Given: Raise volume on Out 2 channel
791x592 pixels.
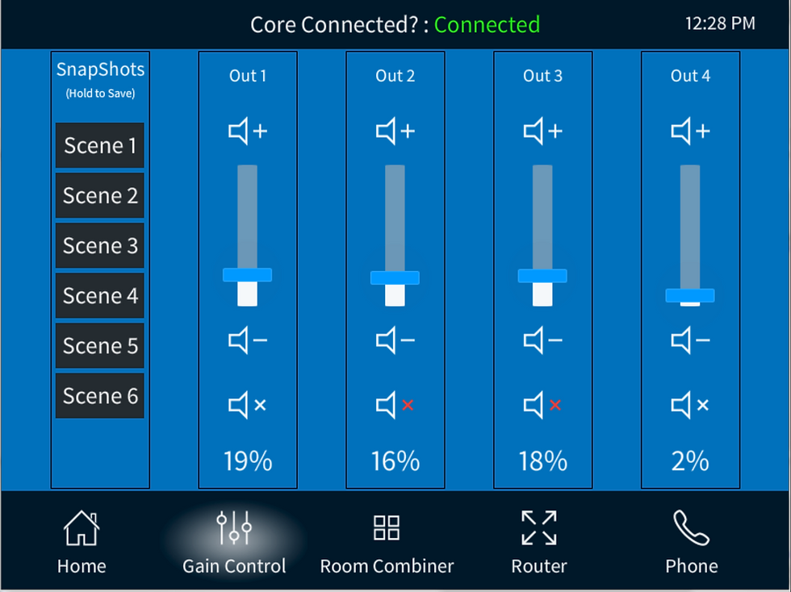Looking at the screenshot, I should click(395, 131).
